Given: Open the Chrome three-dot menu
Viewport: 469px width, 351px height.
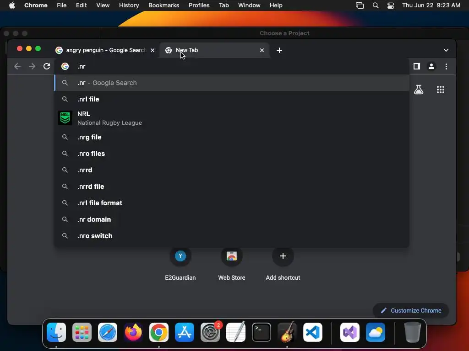Looking at the screenshot, I should pyautogui.click(x=446, y=66).
